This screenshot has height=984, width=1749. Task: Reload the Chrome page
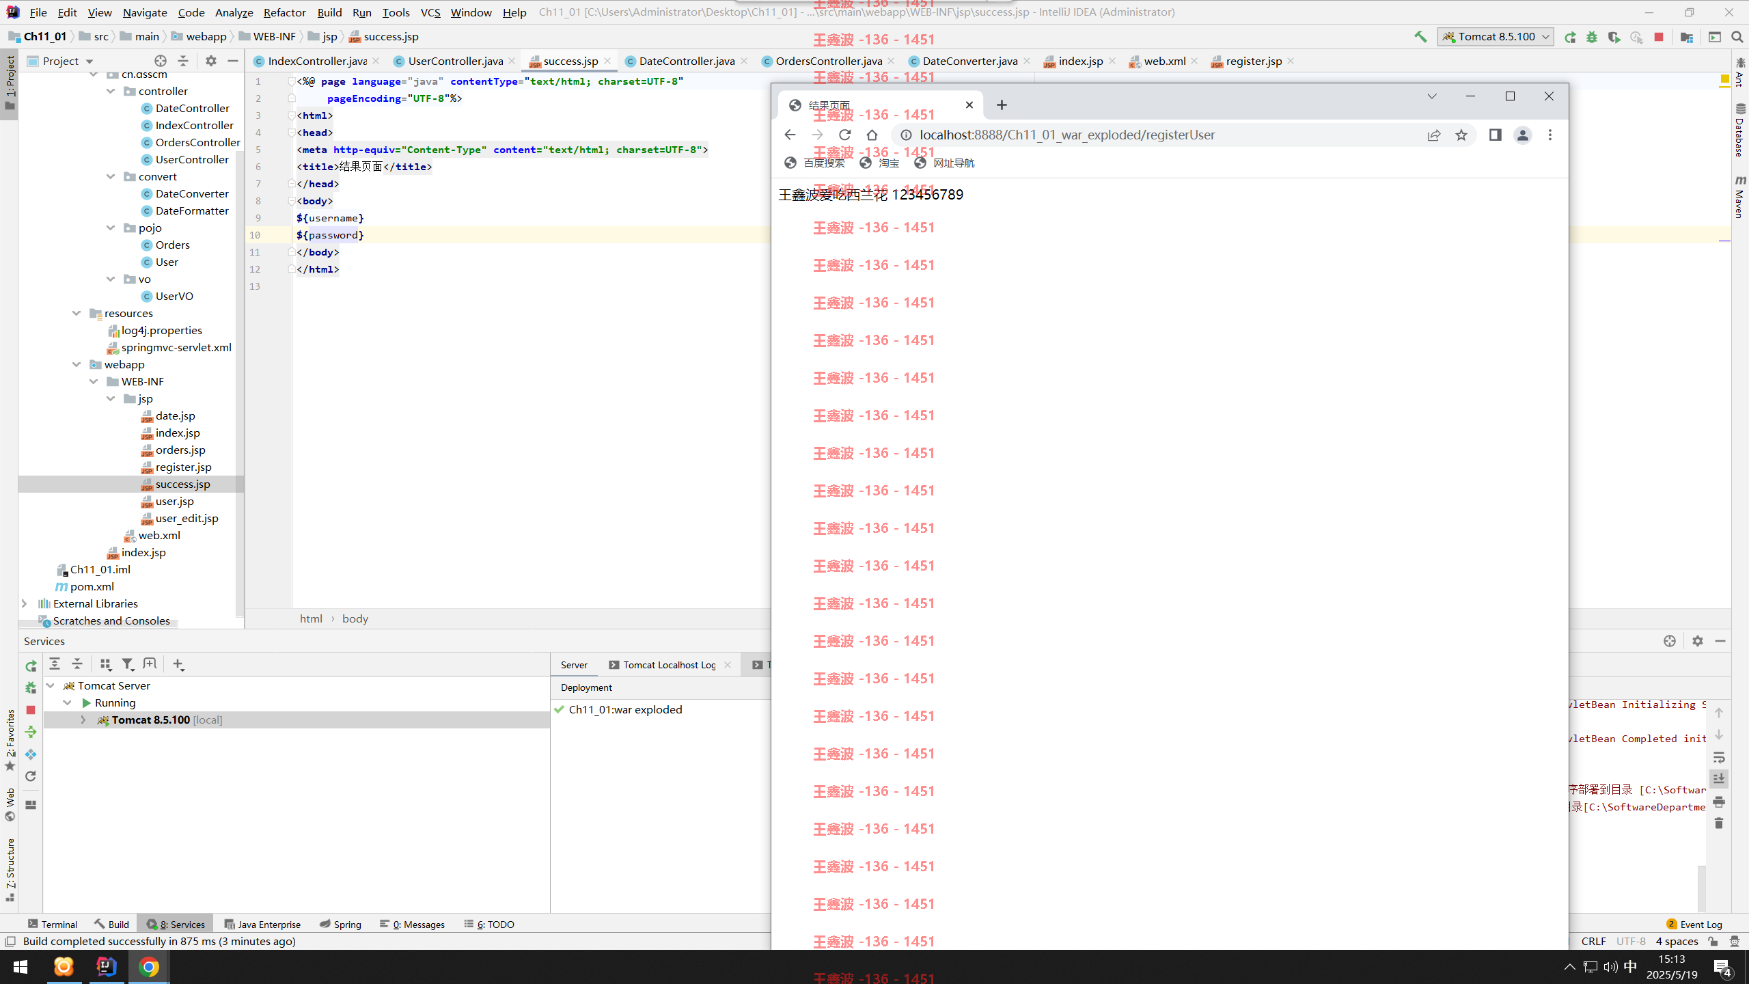(845, 135)
